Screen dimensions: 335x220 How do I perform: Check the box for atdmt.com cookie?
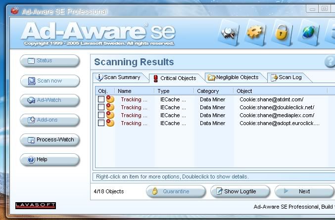(x=101, y=99)
